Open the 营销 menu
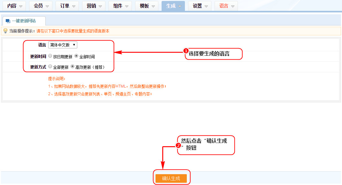 (x=94, y=6)
